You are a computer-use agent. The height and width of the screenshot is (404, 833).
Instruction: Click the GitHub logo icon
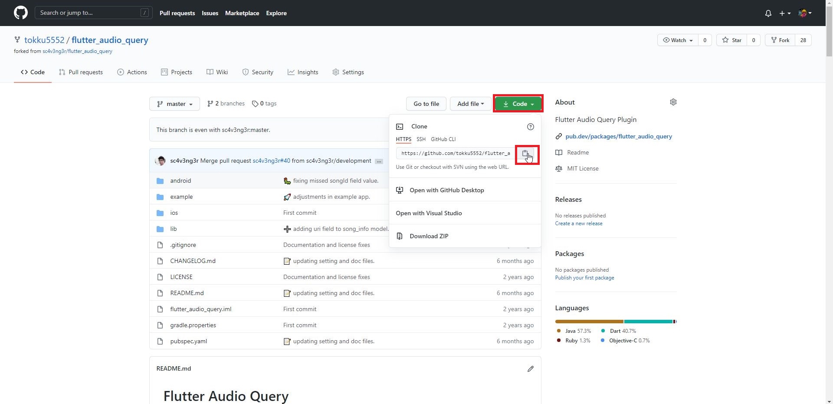(x=20, y=13)
